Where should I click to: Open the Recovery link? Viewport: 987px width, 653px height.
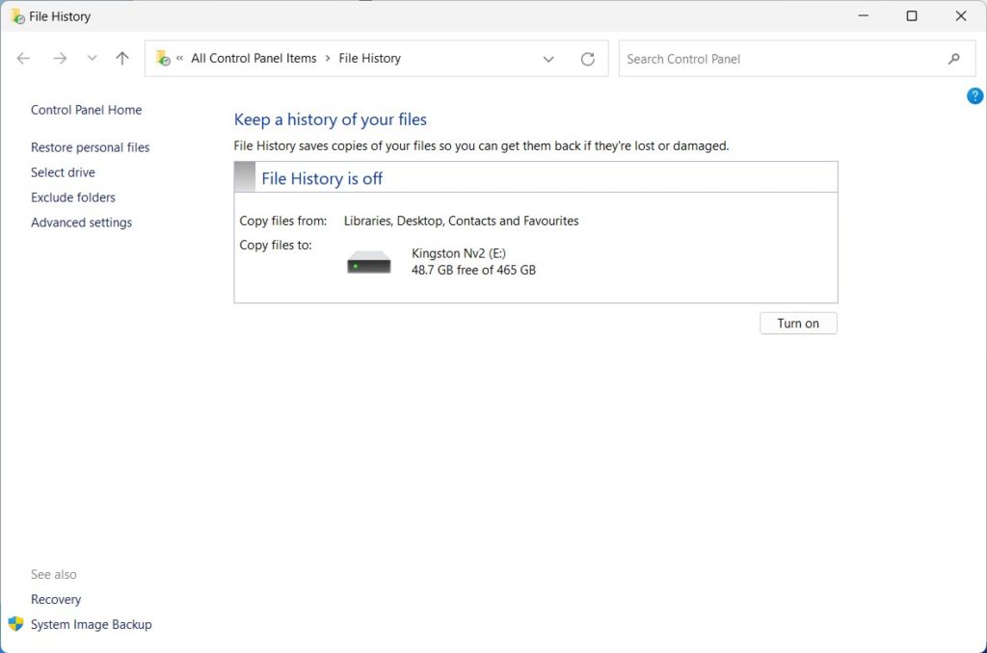56,599
